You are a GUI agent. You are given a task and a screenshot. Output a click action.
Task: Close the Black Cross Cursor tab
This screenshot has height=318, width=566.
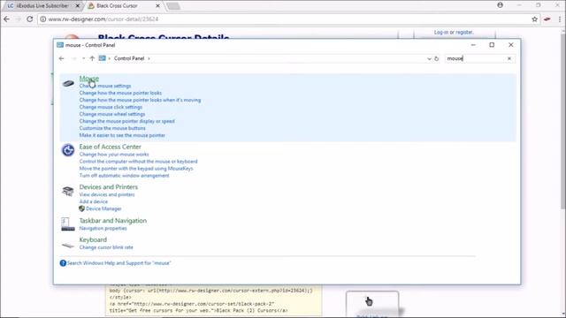coord(157,6)
